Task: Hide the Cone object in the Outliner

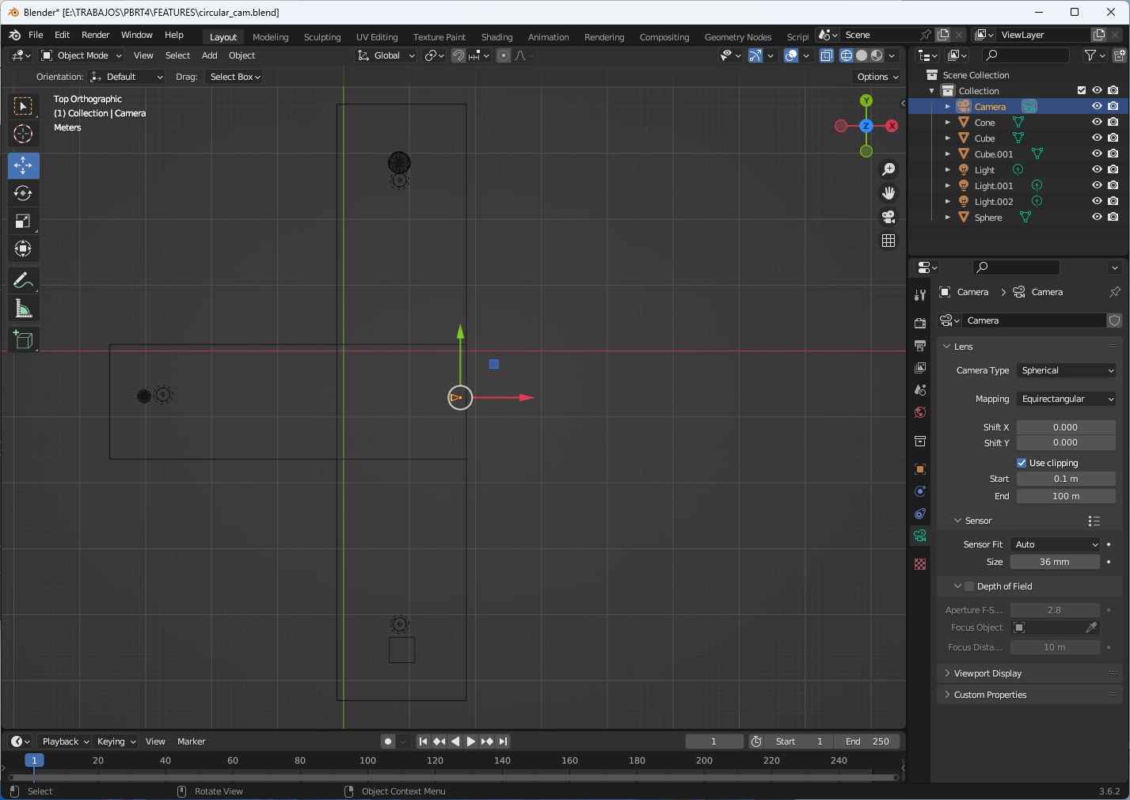Action: coord(1097,122)
